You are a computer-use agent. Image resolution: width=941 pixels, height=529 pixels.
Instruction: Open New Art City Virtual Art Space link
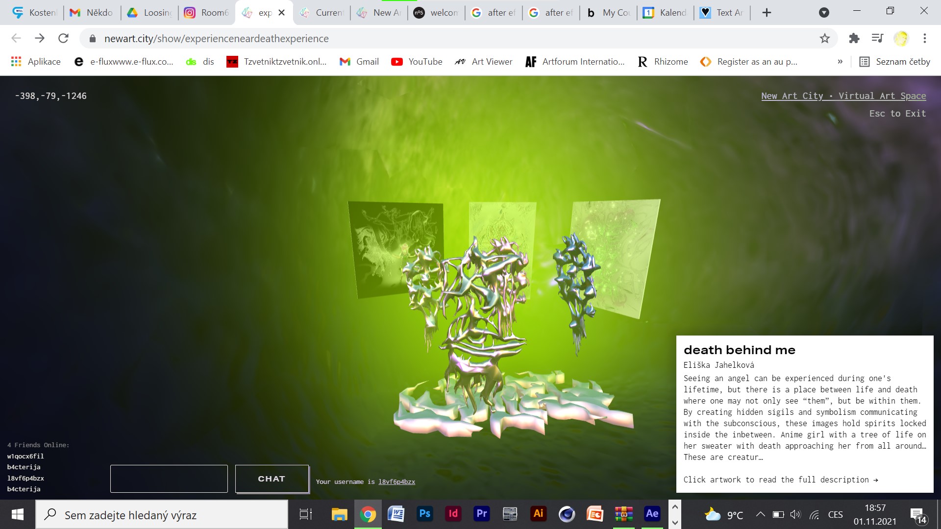coord(843,96)
